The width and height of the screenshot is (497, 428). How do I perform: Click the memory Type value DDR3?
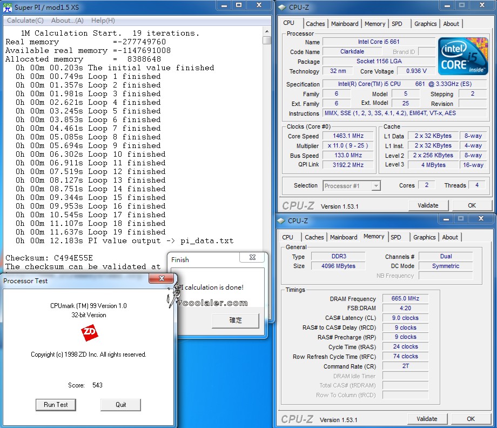pyautogui.click(x=339, y=256)
